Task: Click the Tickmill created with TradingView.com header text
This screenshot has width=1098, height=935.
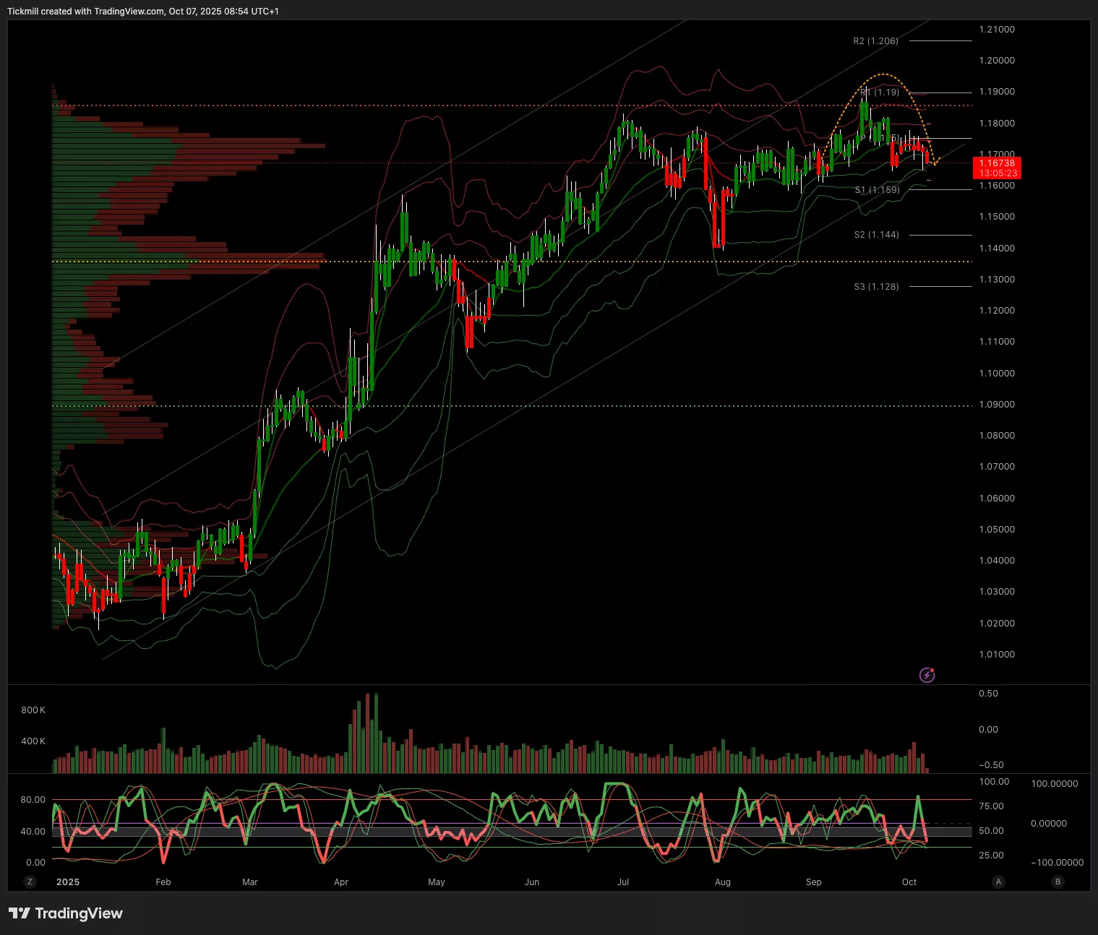Action: point(143,12)
